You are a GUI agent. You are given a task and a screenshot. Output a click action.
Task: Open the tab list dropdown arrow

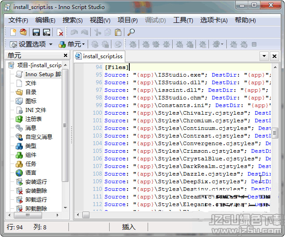tap(264, 56)
